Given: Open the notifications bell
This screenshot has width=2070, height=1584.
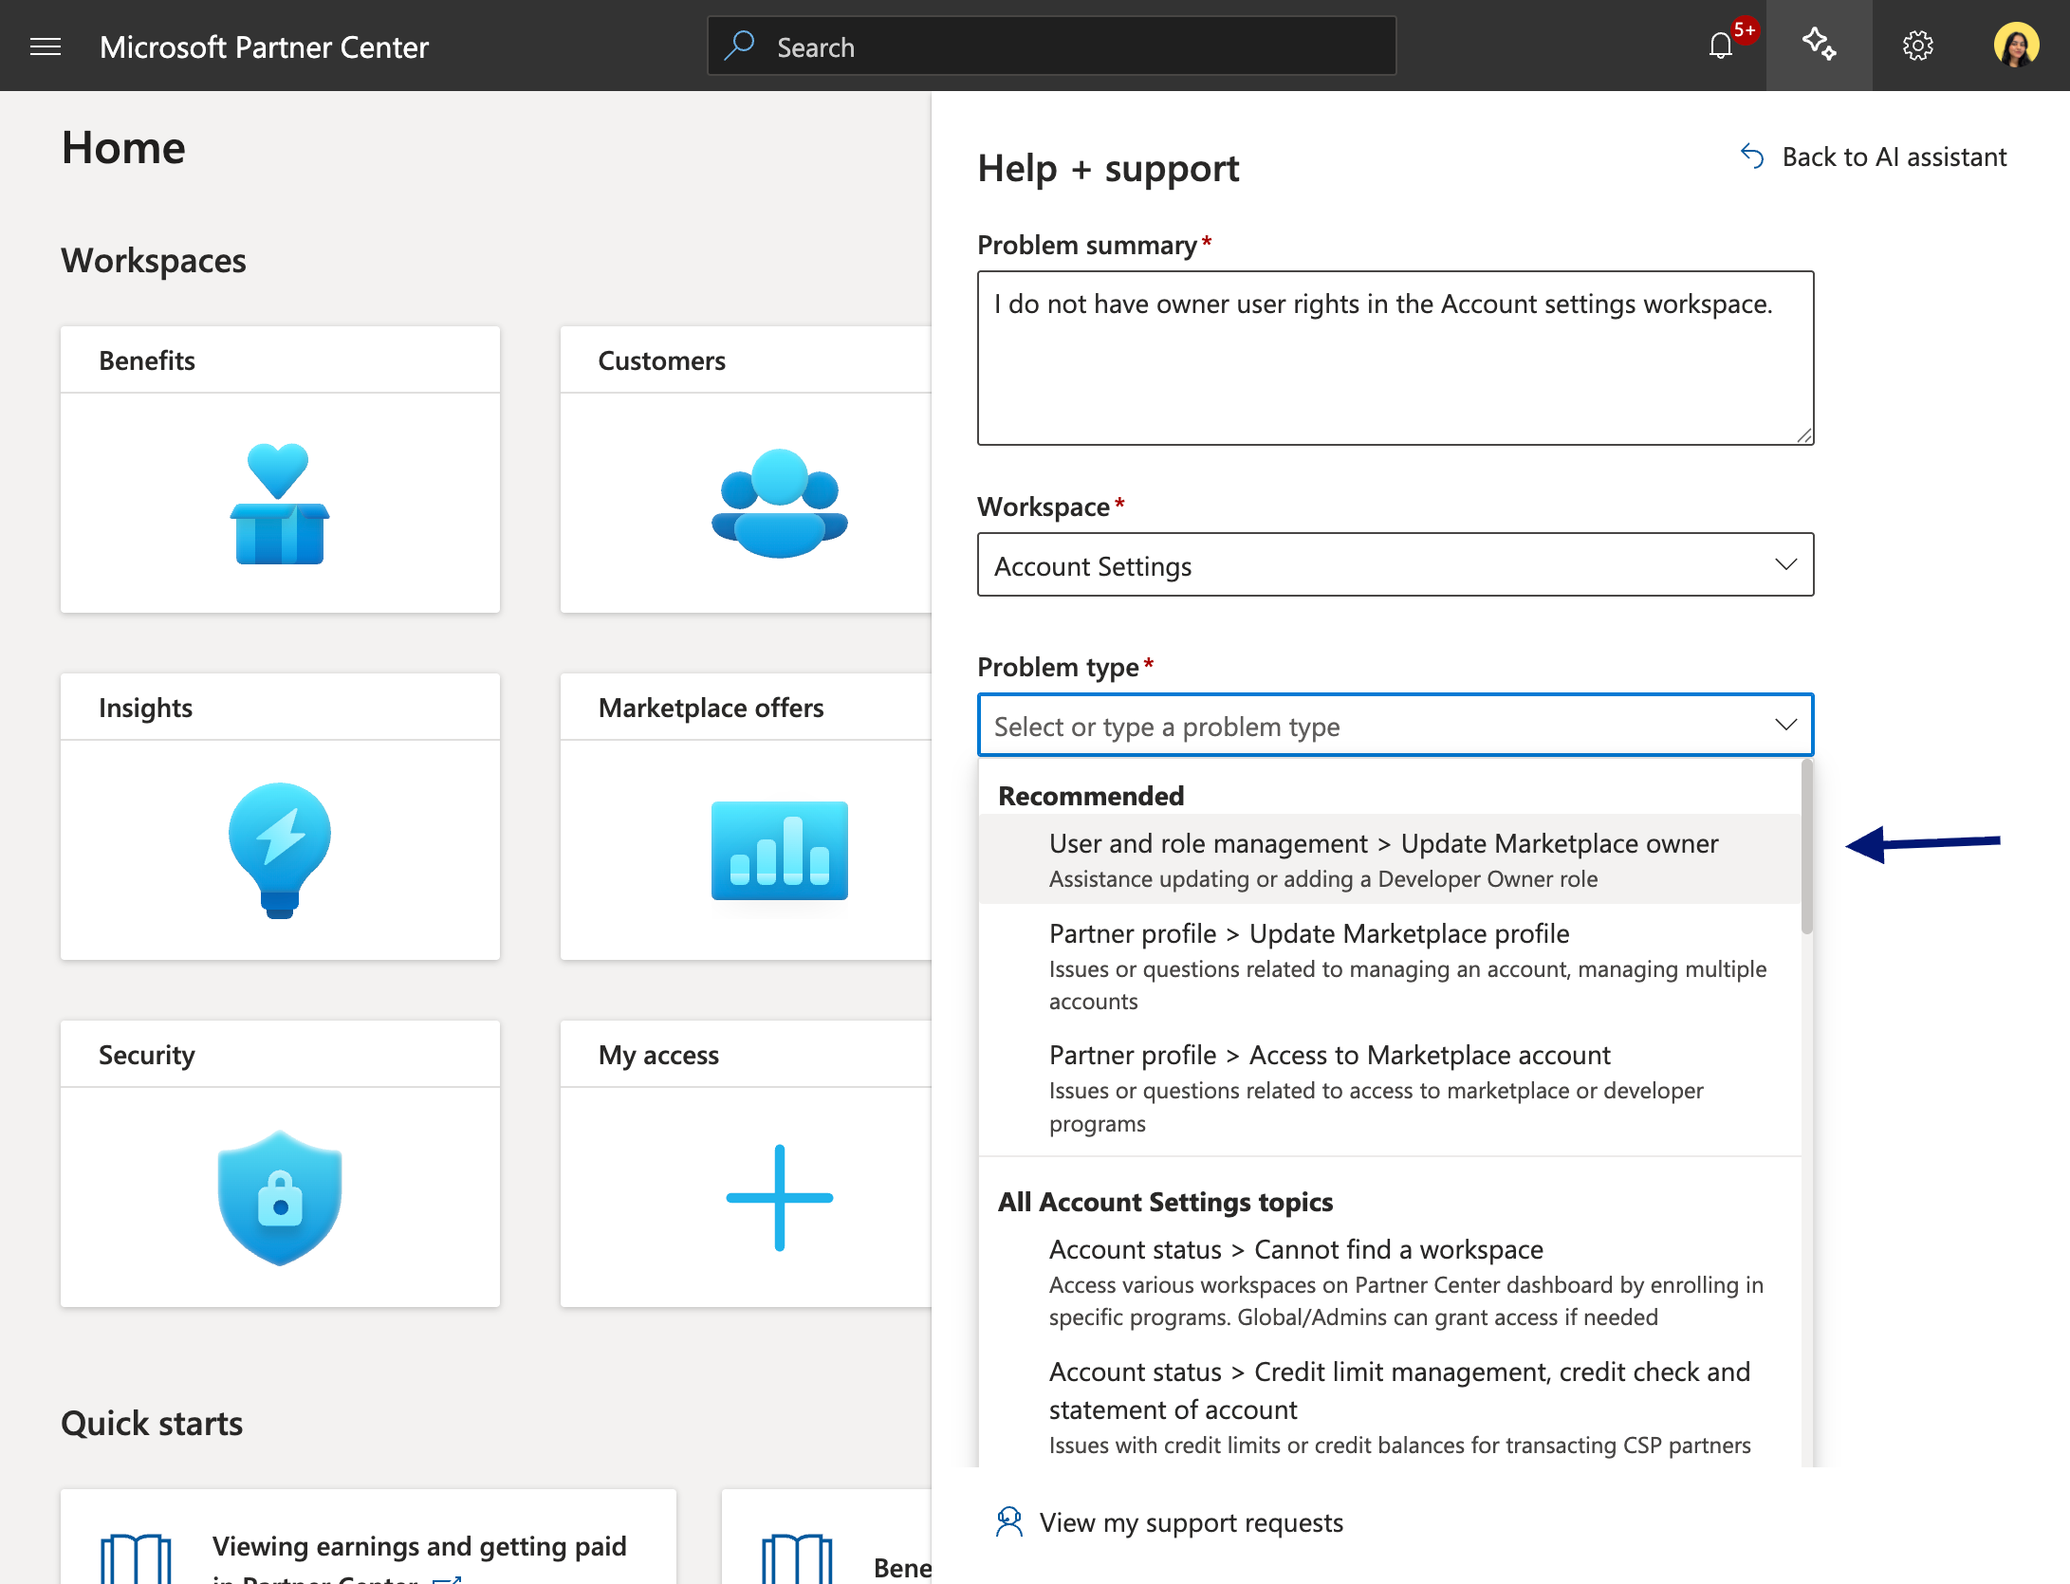Looking at the screenshot, I should 1721,46.
